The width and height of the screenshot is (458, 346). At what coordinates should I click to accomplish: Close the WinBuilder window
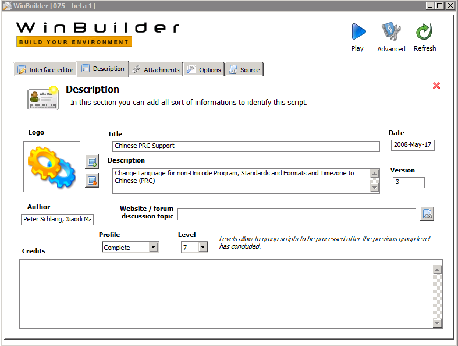pos(450,6)
